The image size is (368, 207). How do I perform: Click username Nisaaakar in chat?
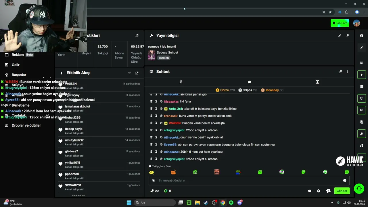[x=171, y=101]
